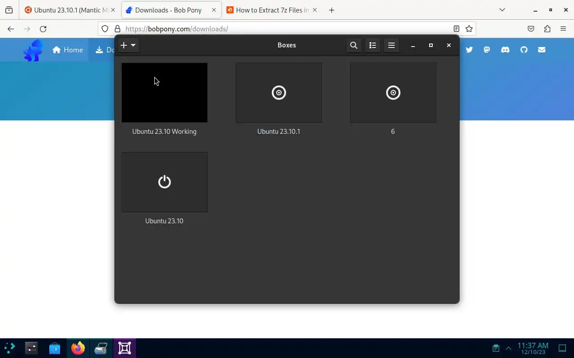Image resolution: width=574 pixels, height=358 pixels.
Task: Bookmark this page with star icon
Action: [469, 29]
